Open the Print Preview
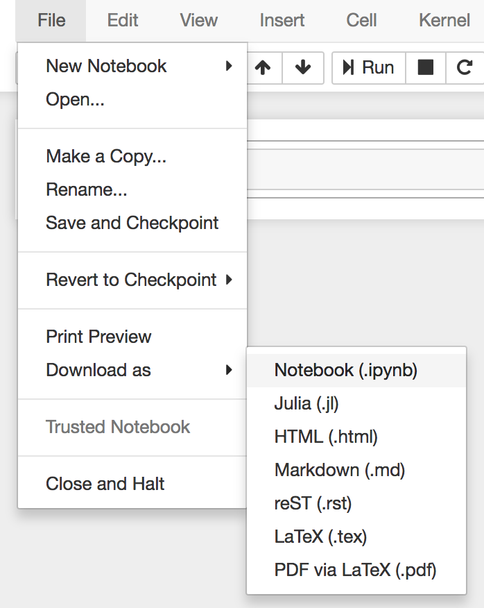 (x=98, y=336)
